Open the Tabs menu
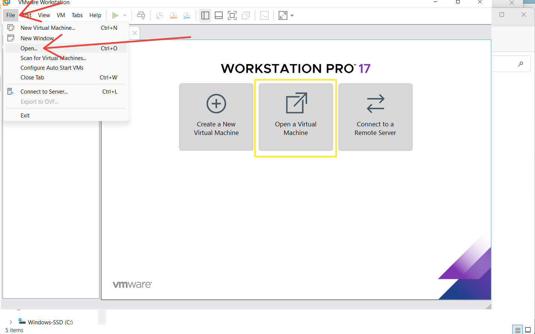Image resolution: width=535 pixels, height=334 pixels. point(77,15)
